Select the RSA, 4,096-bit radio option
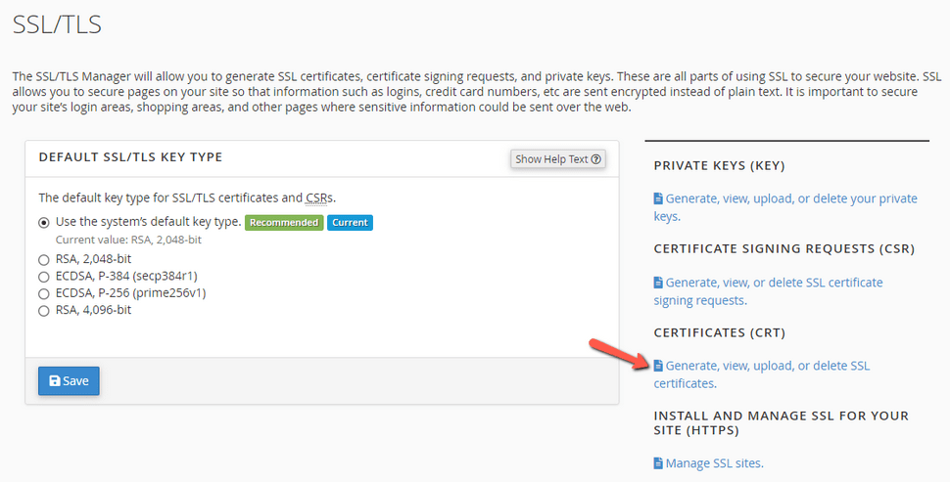This screenshot has width=950, height=482. (44, 311)
